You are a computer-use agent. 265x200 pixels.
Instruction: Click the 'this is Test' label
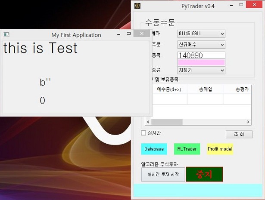pyautogui.click(x=40, y=48)
